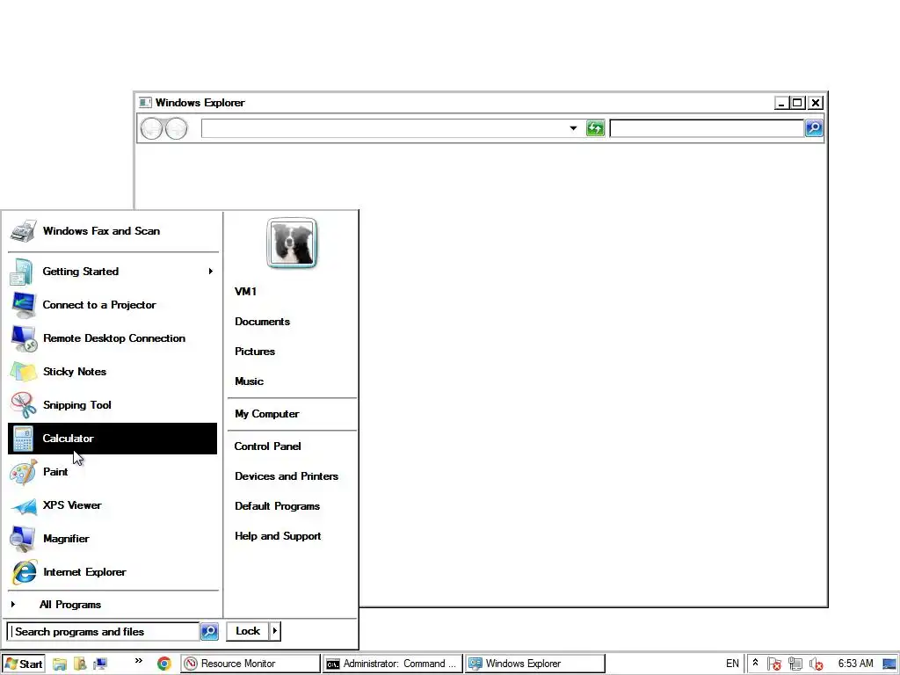Open the XPS Viewer icon
This screenshot has width=900, height=675.
coord(24,505)
